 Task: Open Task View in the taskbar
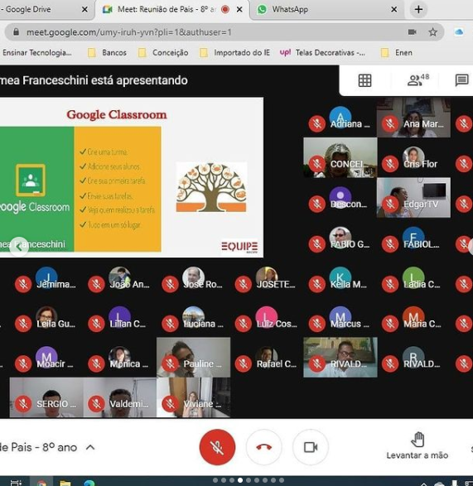click(16, 483)
